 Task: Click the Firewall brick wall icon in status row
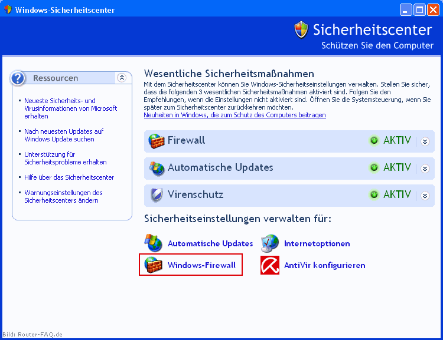[157, 141]
